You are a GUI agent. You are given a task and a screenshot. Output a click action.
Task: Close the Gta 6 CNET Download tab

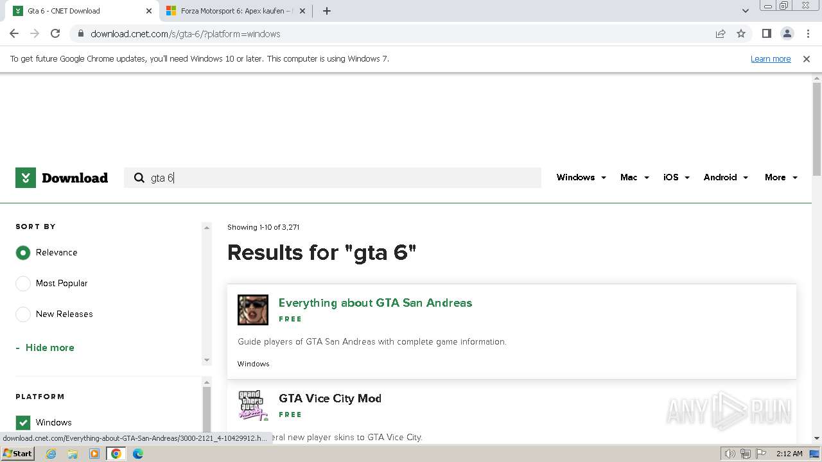pos(149,11)
